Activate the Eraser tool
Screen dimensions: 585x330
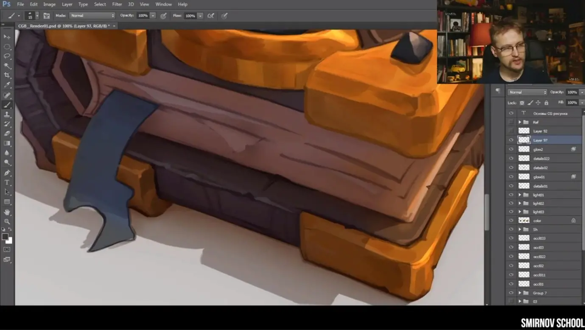pyautogui.click(x=7, y=134)
